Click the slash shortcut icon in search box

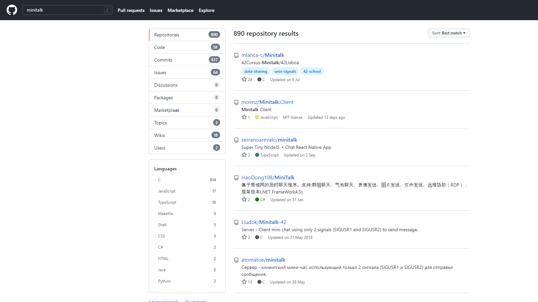(107, 10)
